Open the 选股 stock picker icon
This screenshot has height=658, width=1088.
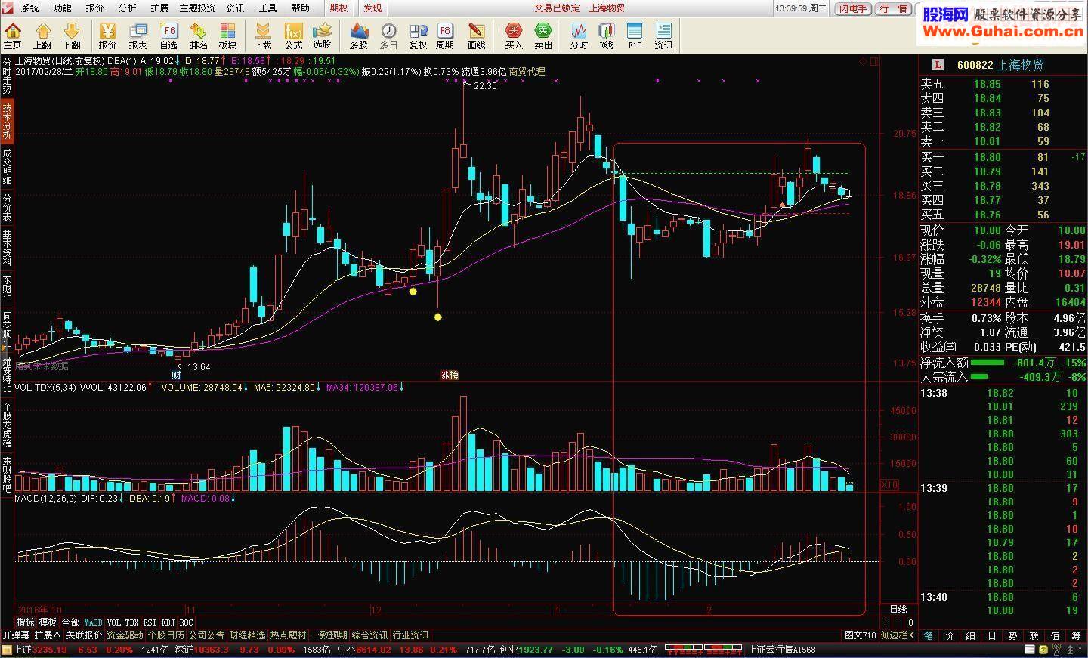coord(323,36)
